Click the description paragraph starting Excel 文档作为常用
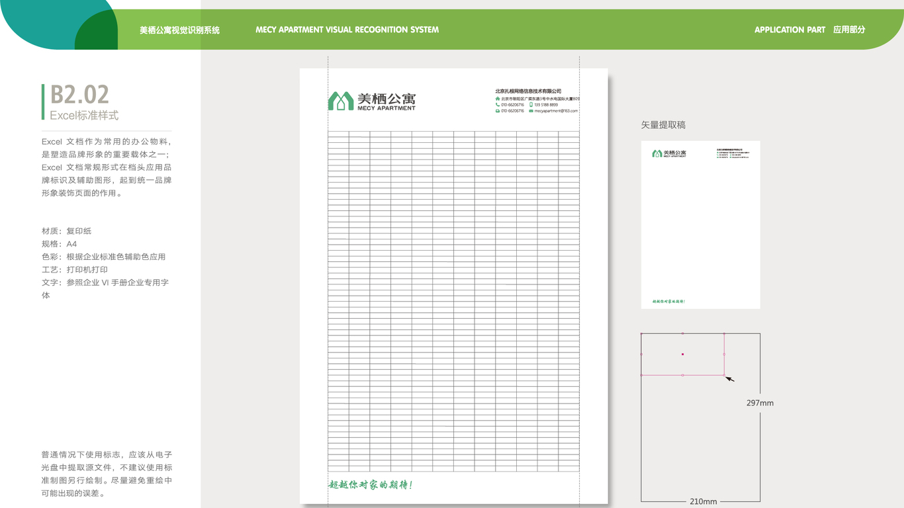The image size is (904, 508). tap(107, 167)
